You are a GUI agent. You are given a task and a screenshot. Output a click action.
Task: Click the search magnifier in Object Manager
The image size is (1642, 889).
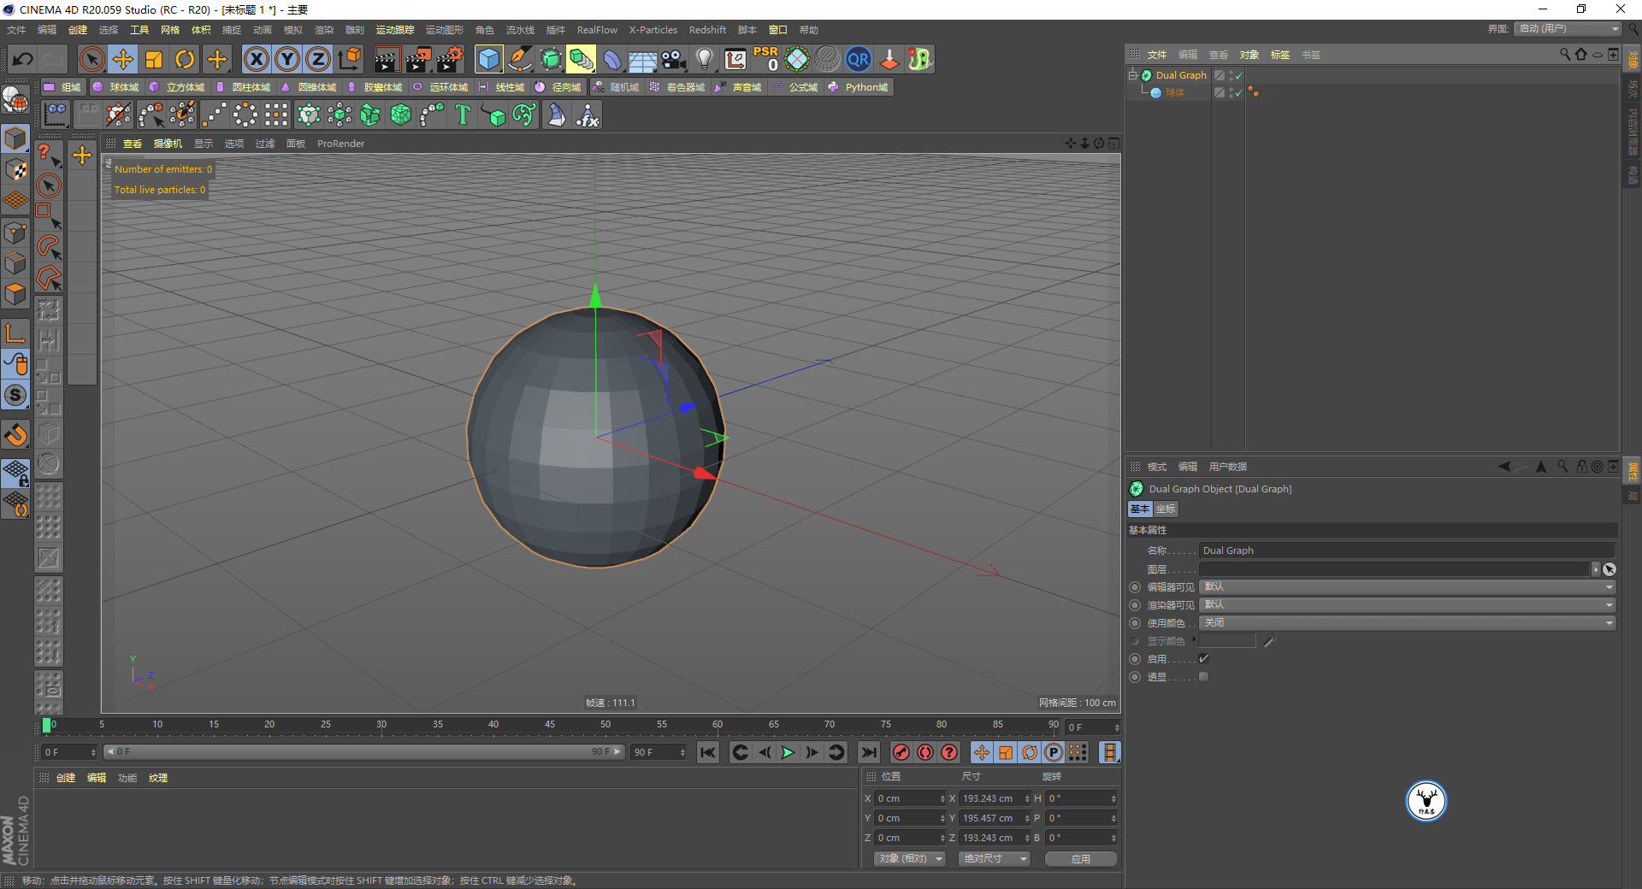(x=1565, y=55)
